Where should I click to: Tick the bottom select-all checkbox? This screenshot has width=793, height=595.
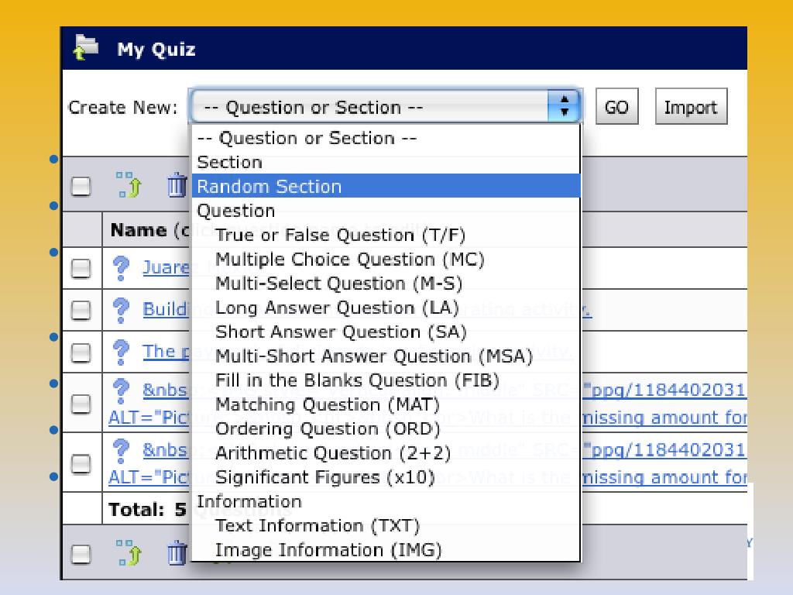[81, 553]
